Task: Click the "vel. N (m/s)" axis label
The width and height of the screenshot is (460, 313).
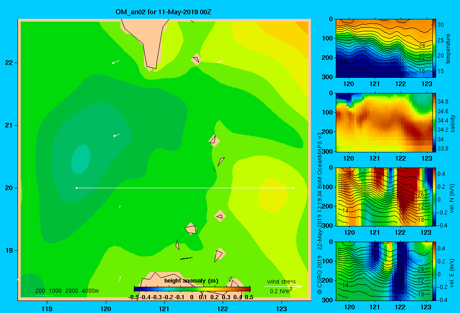Action: (x=452, y=198)
